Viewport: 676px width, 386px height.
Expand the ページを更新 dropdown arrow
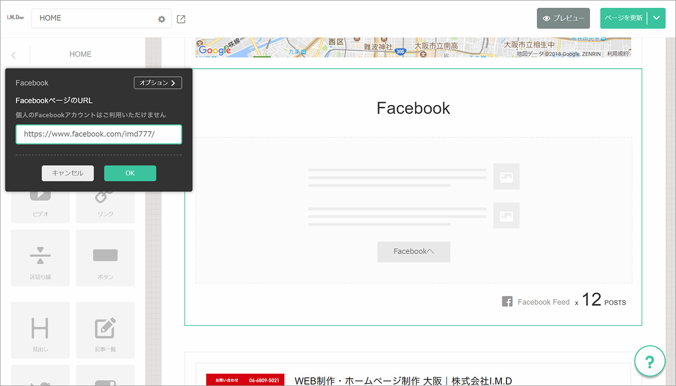click(x=656, y=18)
